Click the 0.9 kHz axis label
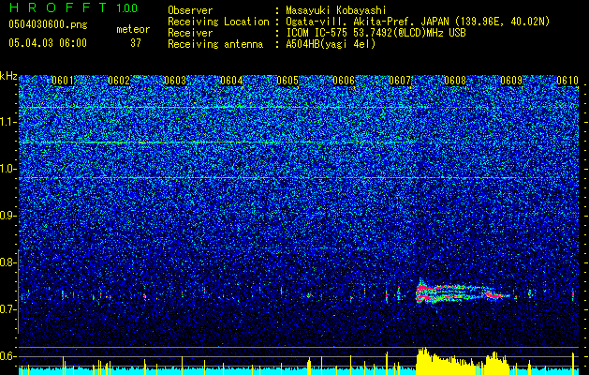Screen dimensions: 589x375 pos(8,216)
